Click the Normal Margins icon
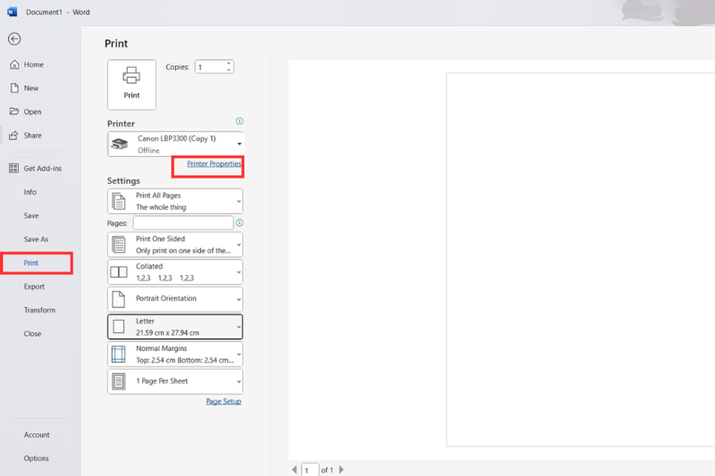Viewport: 715px width, 476px height. (x=119, y=354)
